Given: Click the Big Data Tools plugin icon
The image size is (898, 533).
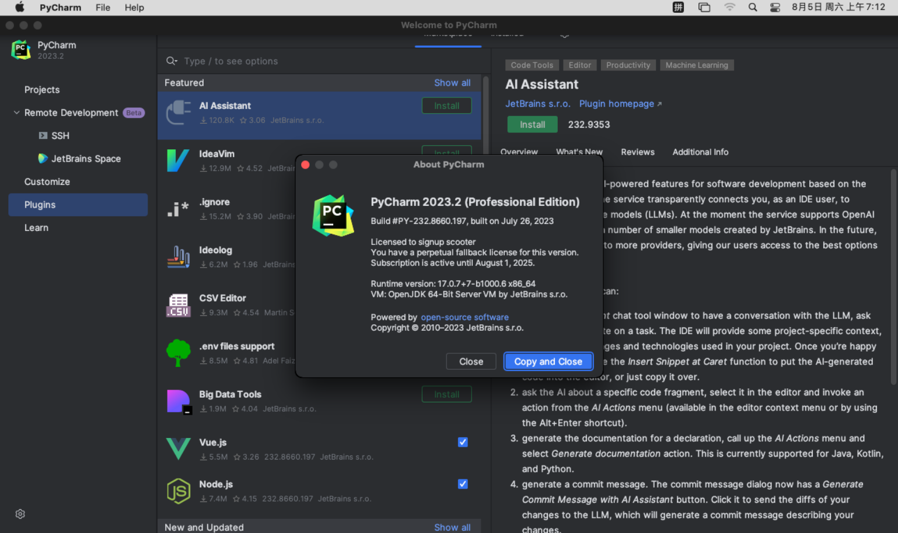Looking at the screenshot, I should pyautogui.click(x=179, y=401).
